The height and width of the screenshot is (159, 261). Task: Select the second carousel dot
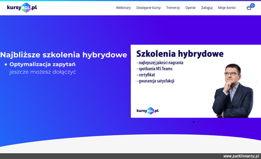click(198, 122)
